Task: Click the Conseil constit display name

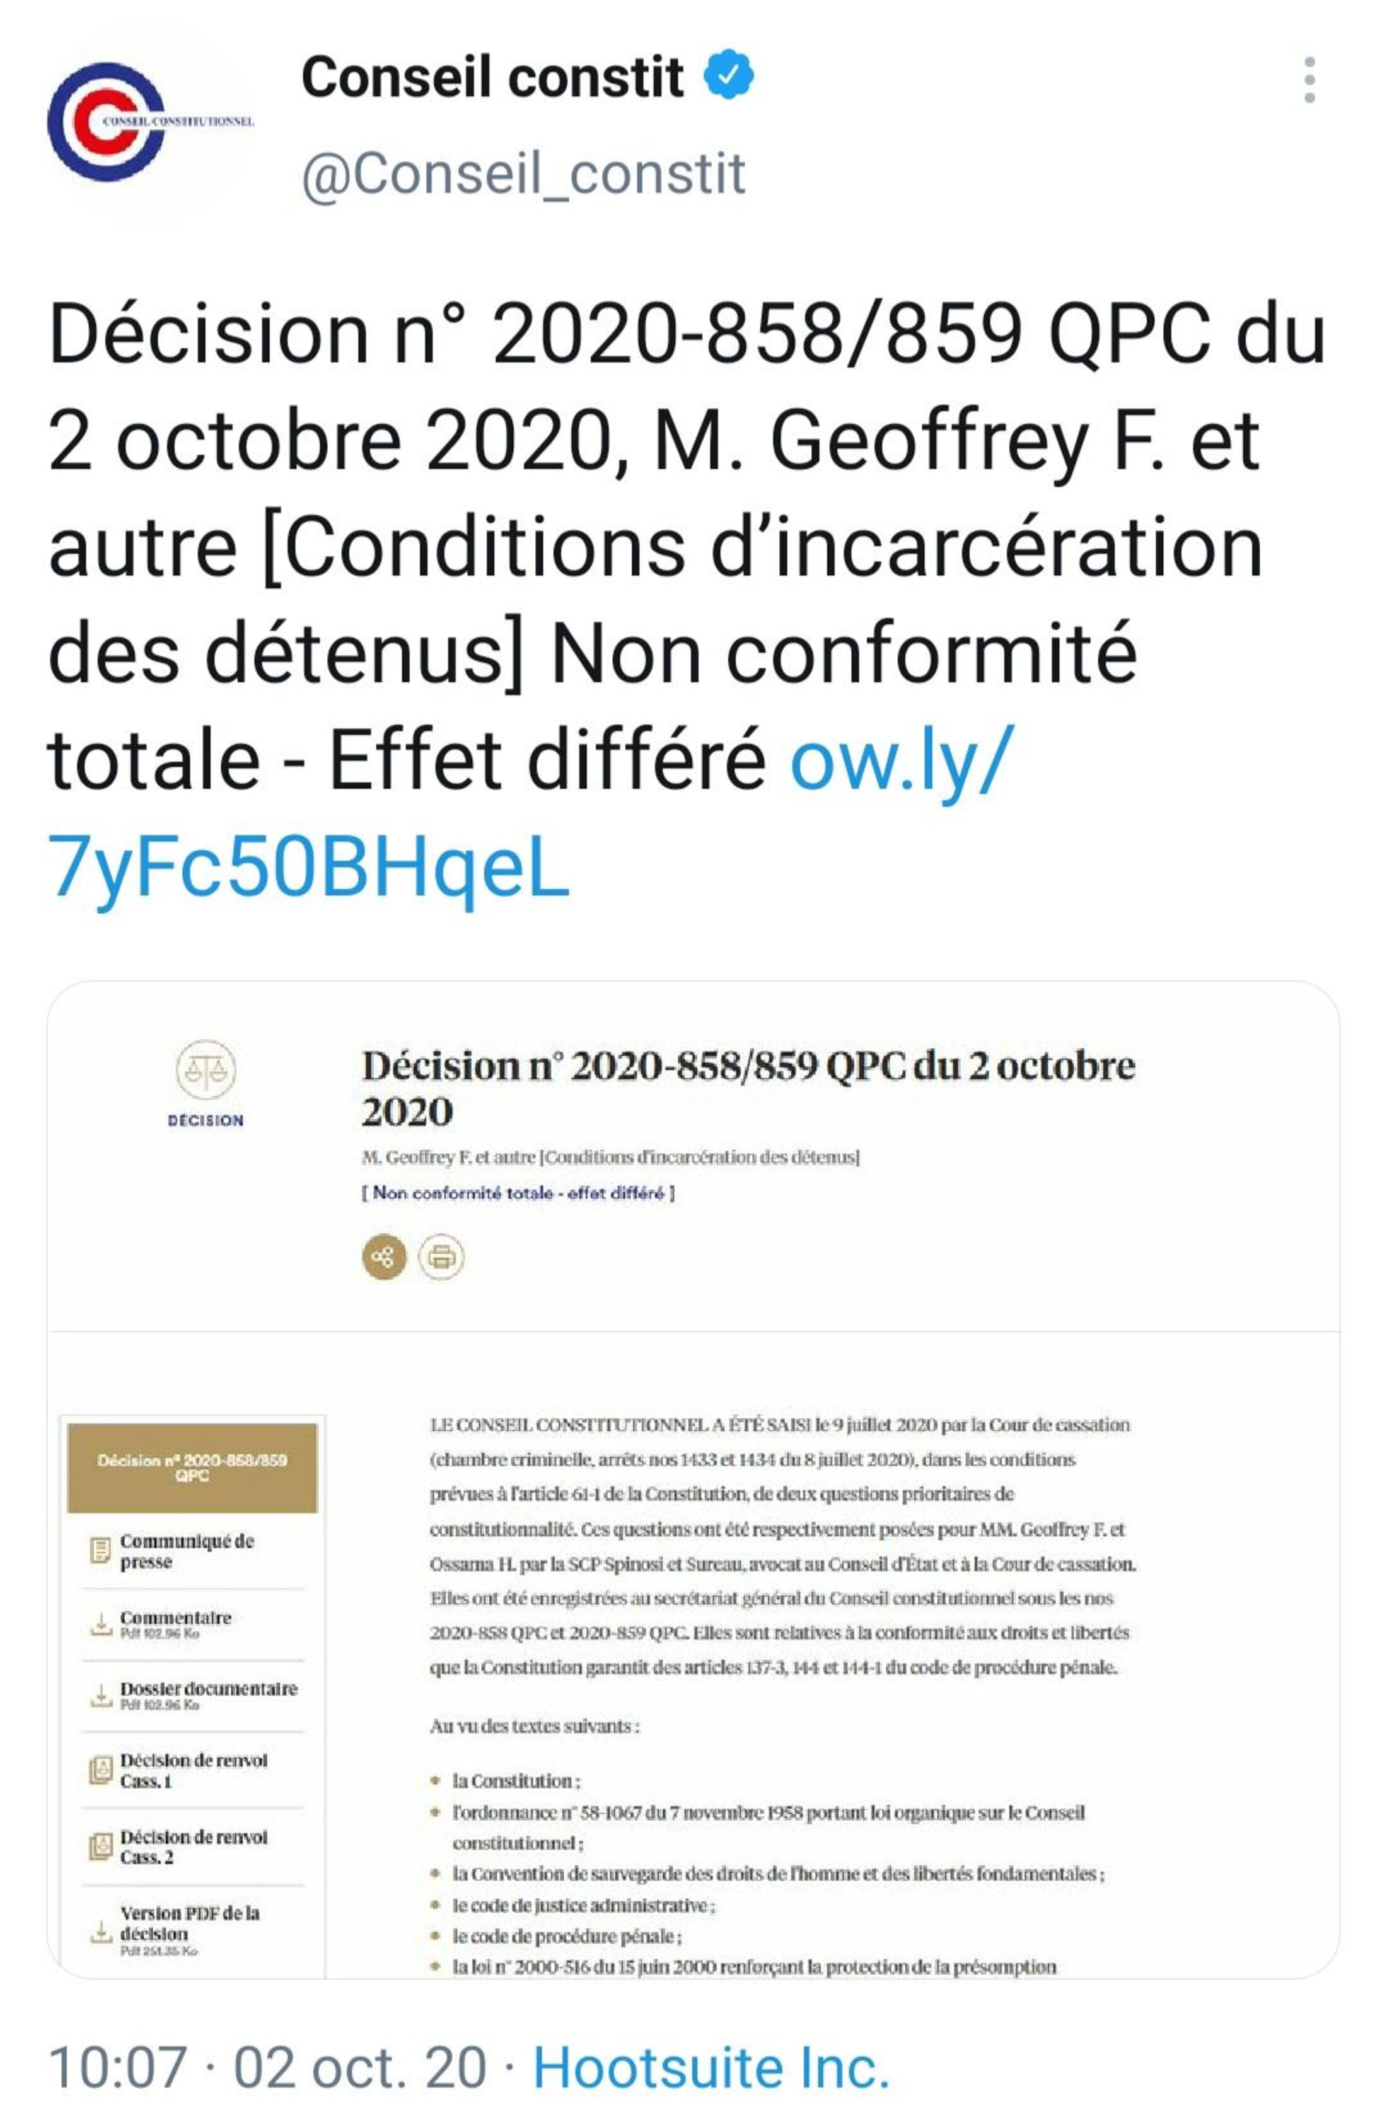Action: pyautogui.click(x=492, y=76)
